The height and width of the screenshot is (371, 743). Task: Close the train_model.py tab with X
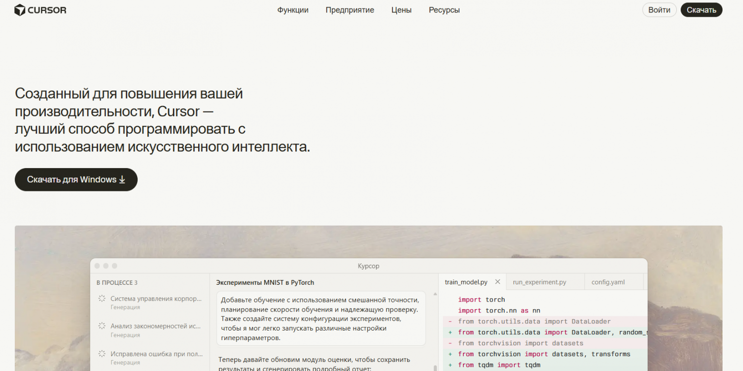point(497,282)
